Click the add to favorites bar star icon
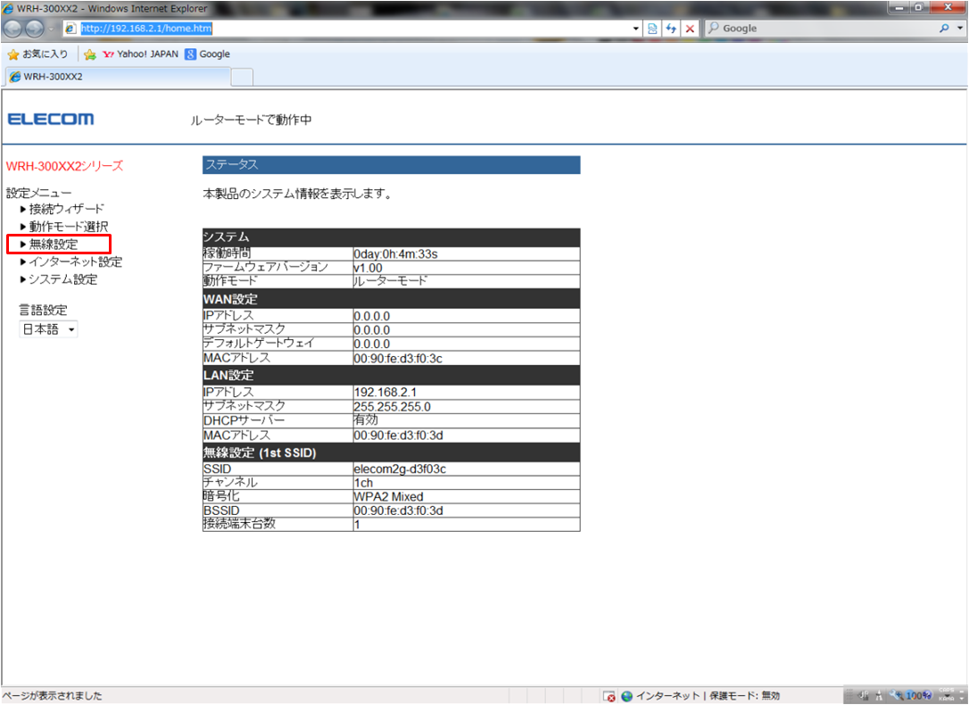This screenshot has height=705, width=969. pyautogui.click(x=90, y=54)
